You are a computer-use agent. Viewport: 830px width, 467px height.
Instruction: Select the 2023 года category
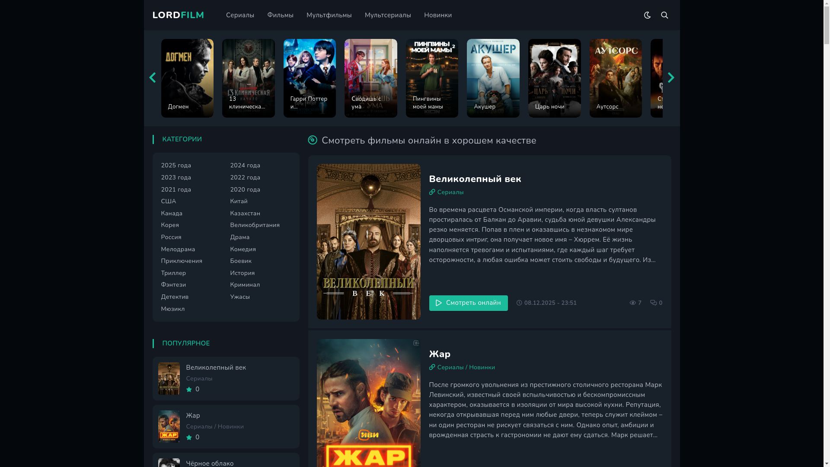coord(176,178)
